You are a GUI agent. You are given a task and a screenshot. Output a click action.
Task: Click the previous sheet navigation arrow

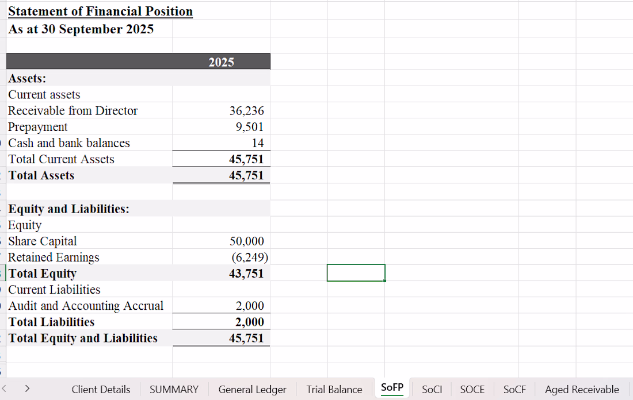[4, 389]
